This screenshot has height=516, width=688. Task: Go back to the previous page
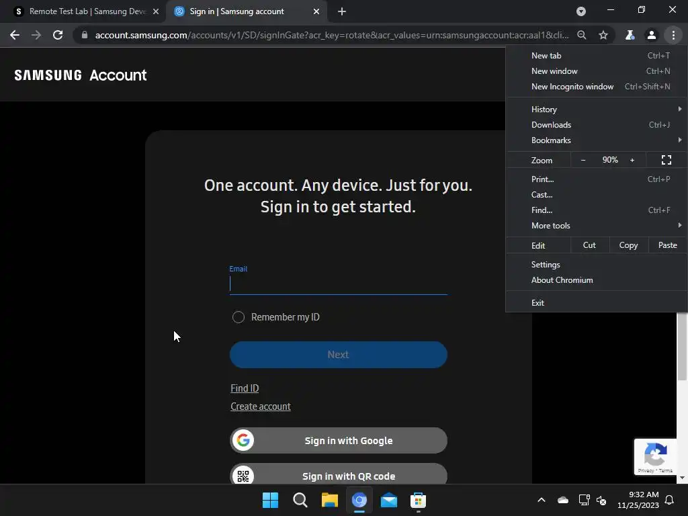[x=15, y=35]
